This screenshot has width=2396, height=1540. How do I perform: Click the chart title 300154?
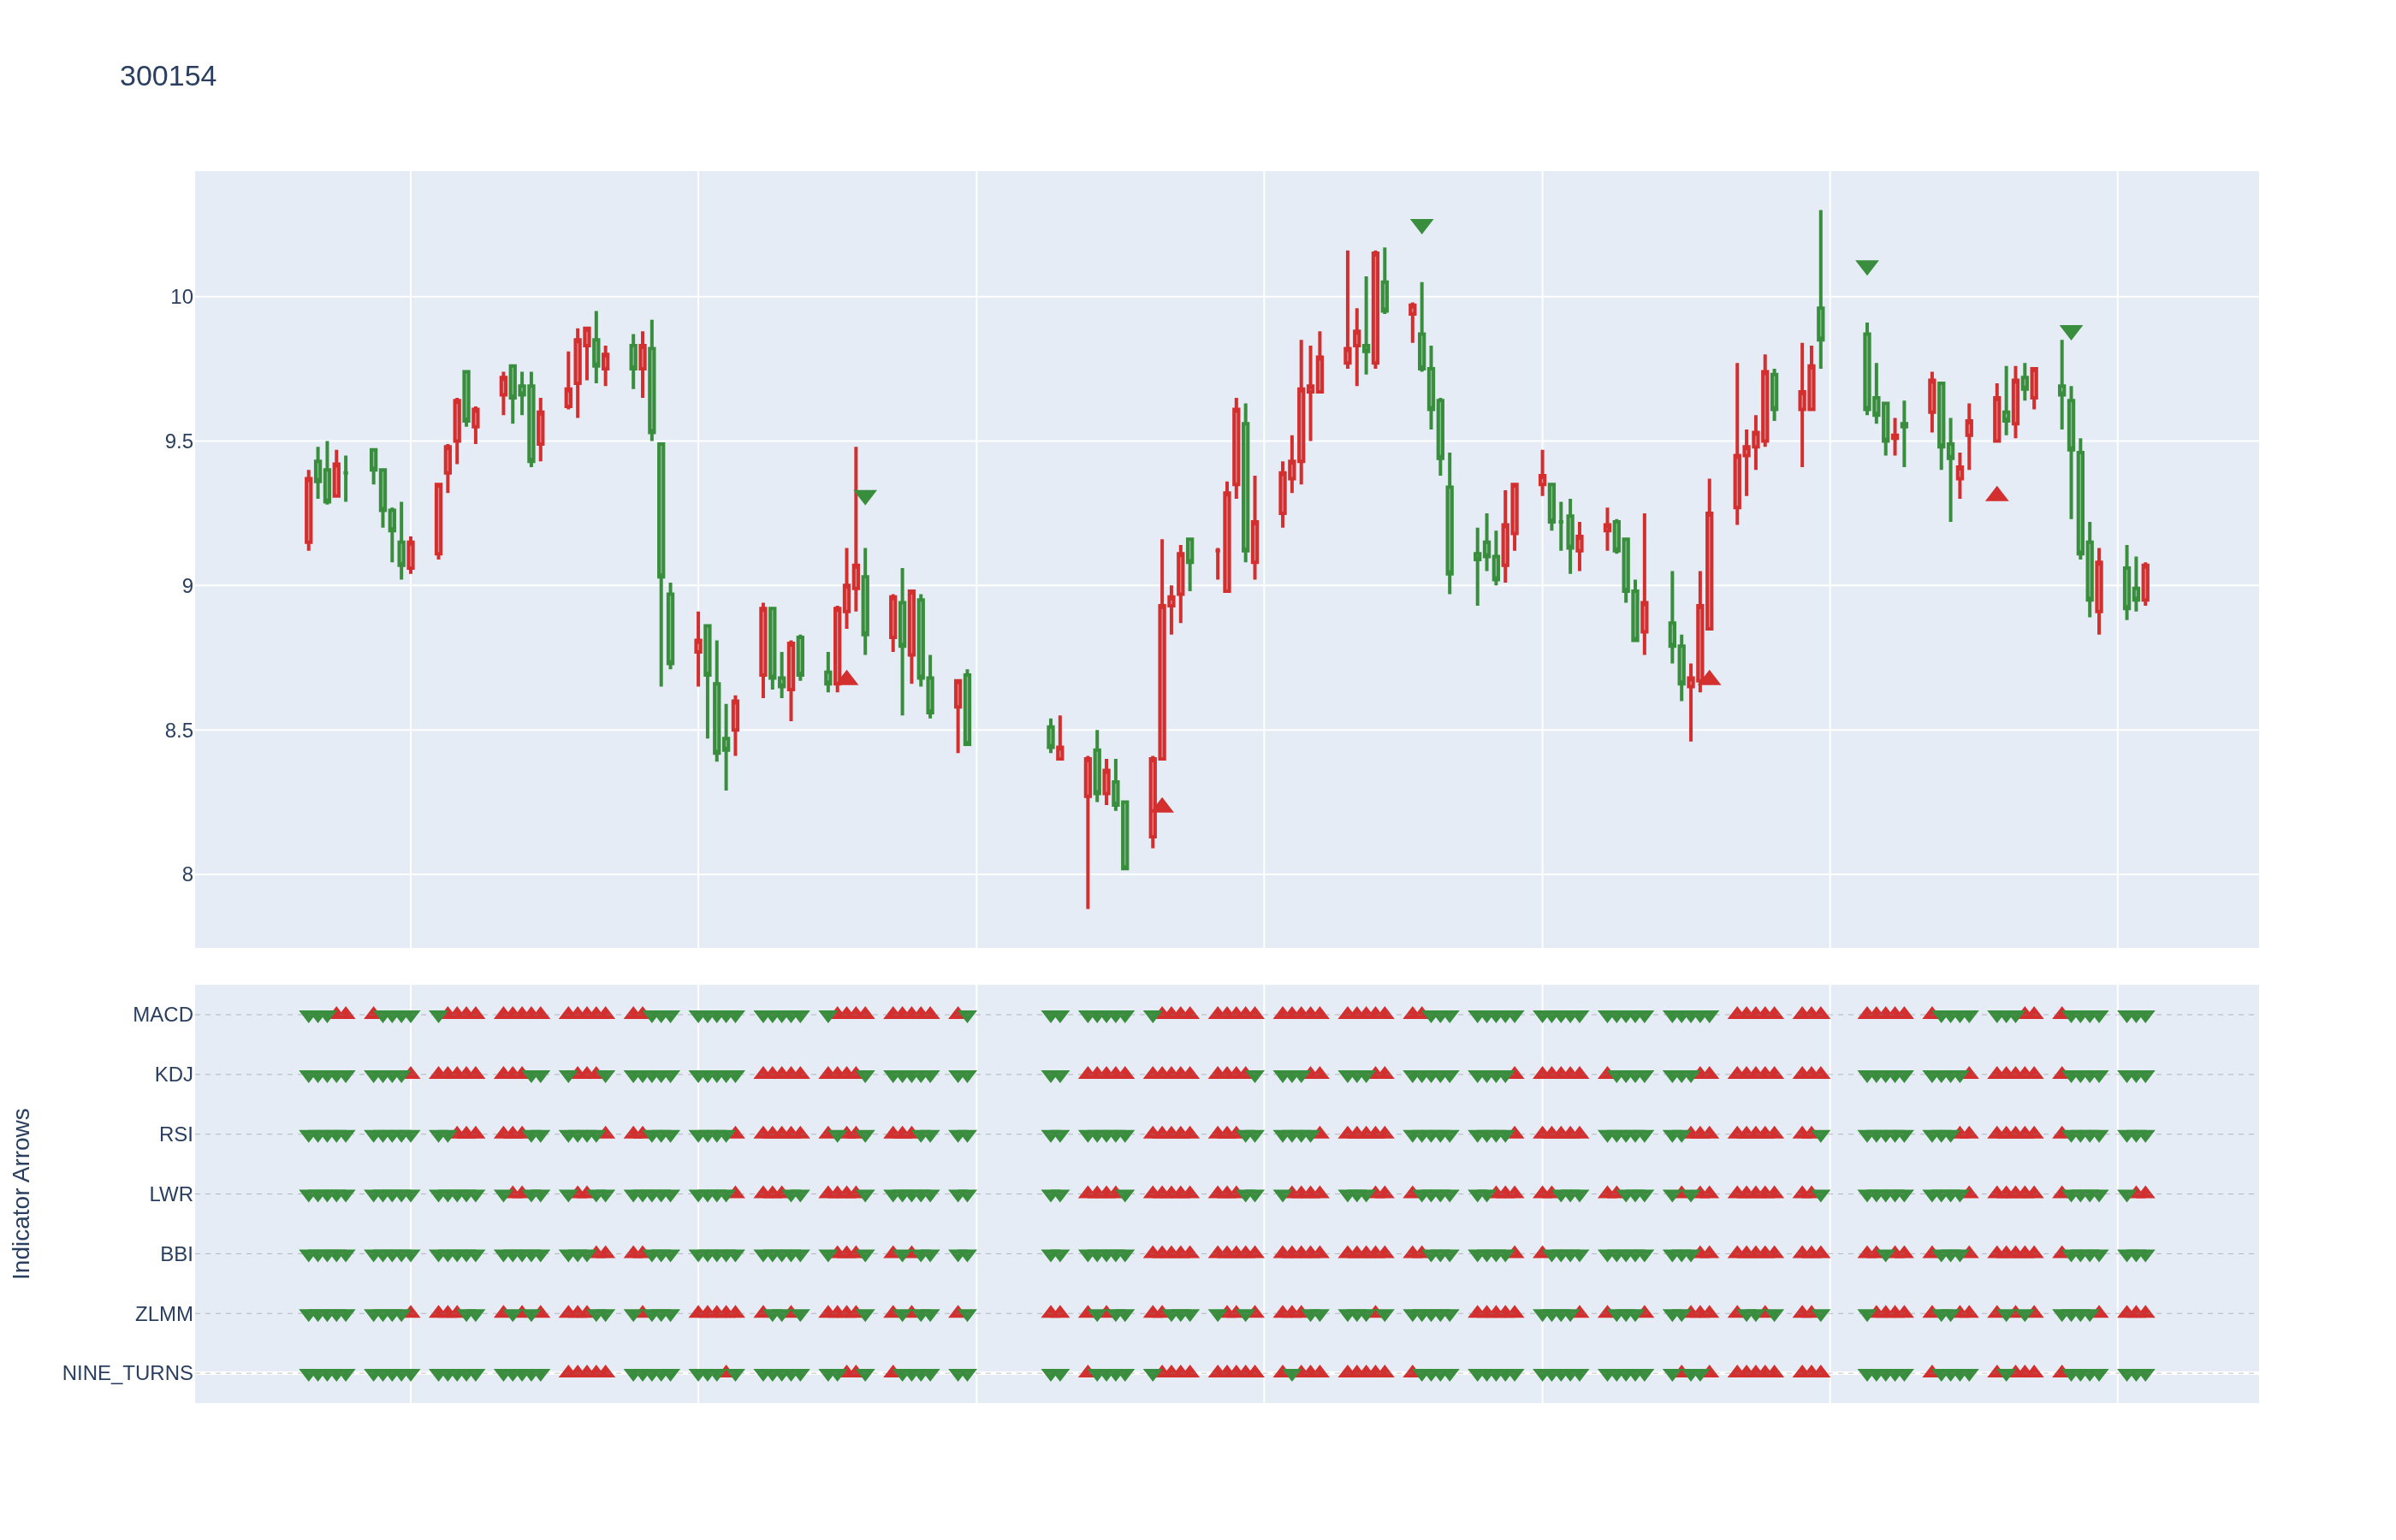[x=168, y=76]
